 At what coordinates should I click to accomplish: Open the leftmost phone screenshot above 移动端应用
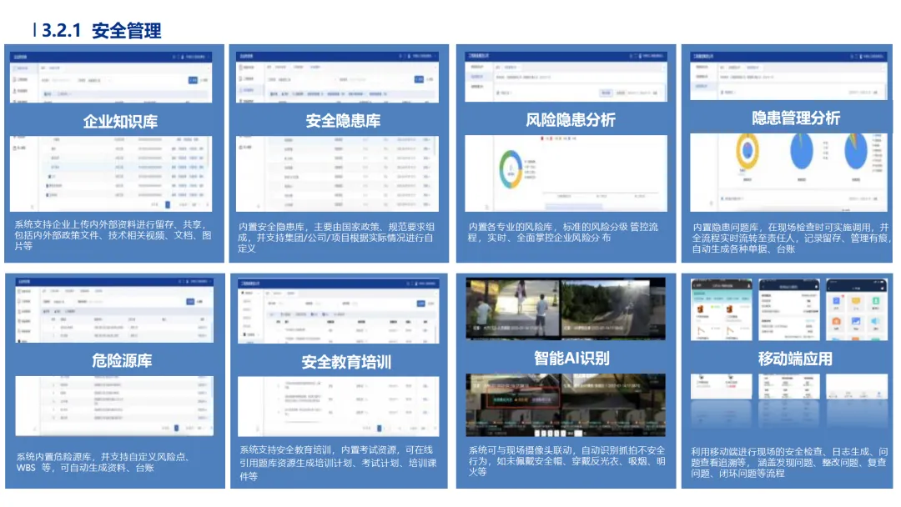[x=721, y=309]
